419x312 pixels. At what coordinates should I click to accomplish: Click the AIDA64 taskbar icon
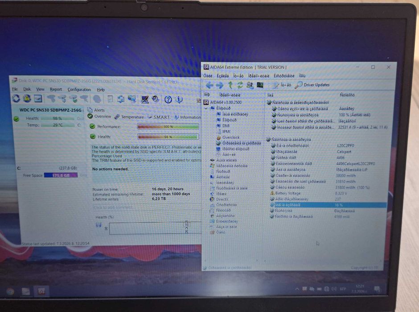[x=41, y=291]
